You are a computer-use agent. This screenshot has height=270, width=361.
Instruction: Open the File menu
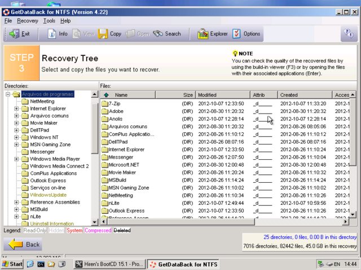[x=8, y=21]
